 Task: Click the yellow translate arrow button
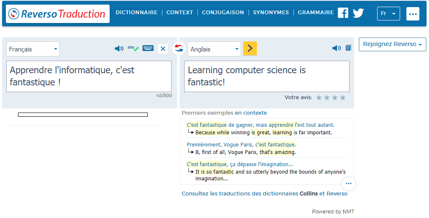point(250,49)
